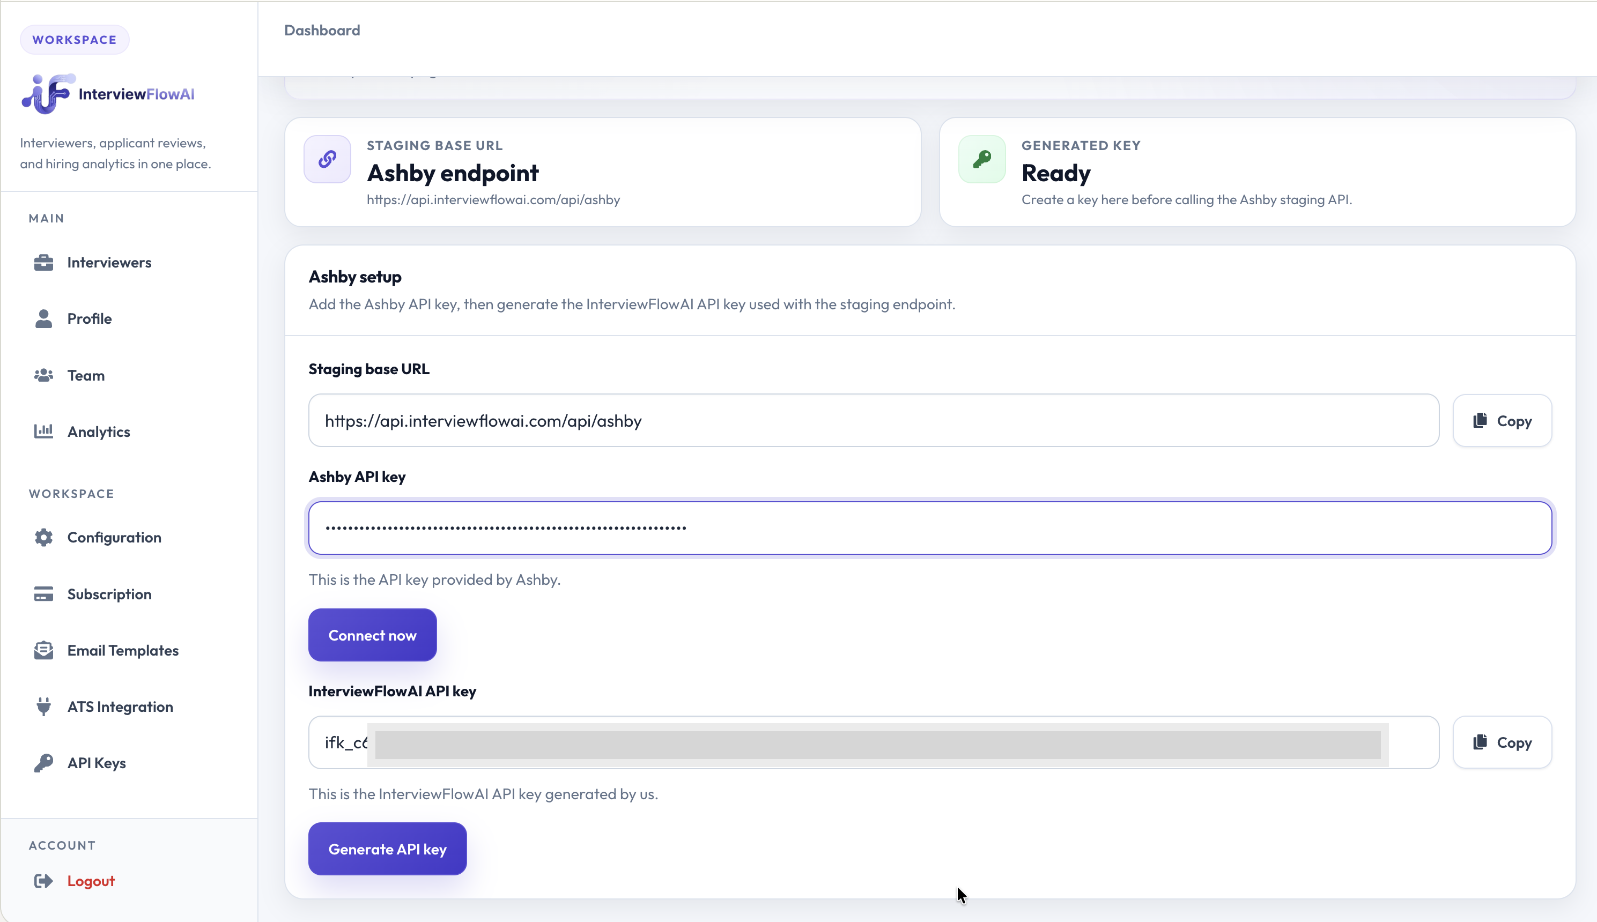The height and width of the screenshot is (922, 1597).
Task: Click the endpoint URL under Ashby endpoint heading
Action: tap(493, 199)
